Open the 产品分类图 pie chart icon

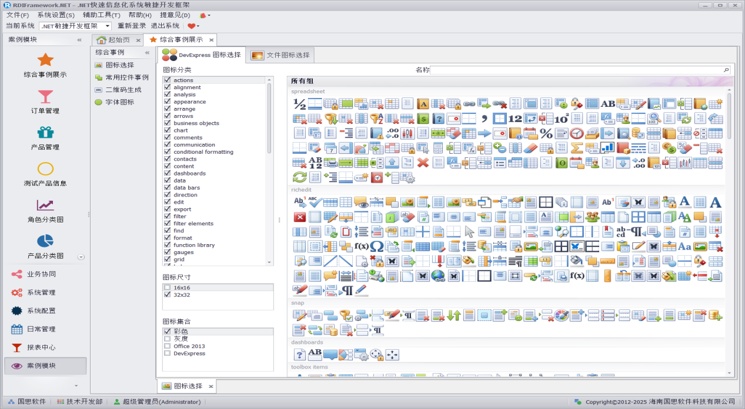coord(45,241)
